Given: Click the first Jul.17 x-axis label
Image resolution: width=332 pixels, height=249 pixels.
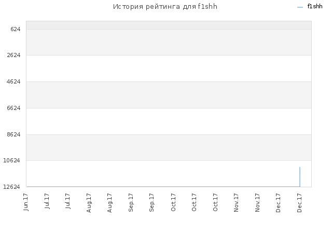Looking at the screenshot, I should [x=47, y=201].
